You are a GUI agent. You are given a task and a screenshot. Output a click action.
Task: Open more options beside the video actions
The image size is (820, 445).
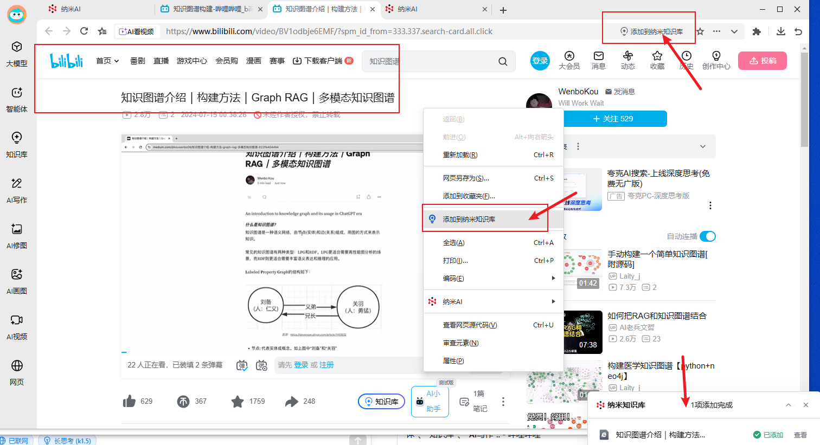(x=503, y=401)
